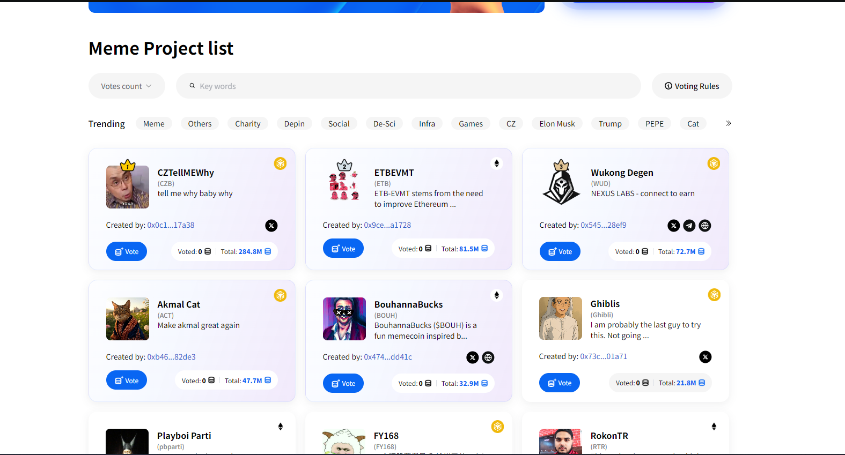Image resolution: width=845 pixels, height=455 pixels.
Task: Open Wukong Degen's Telegram icon
Action: tap(689, 226)
